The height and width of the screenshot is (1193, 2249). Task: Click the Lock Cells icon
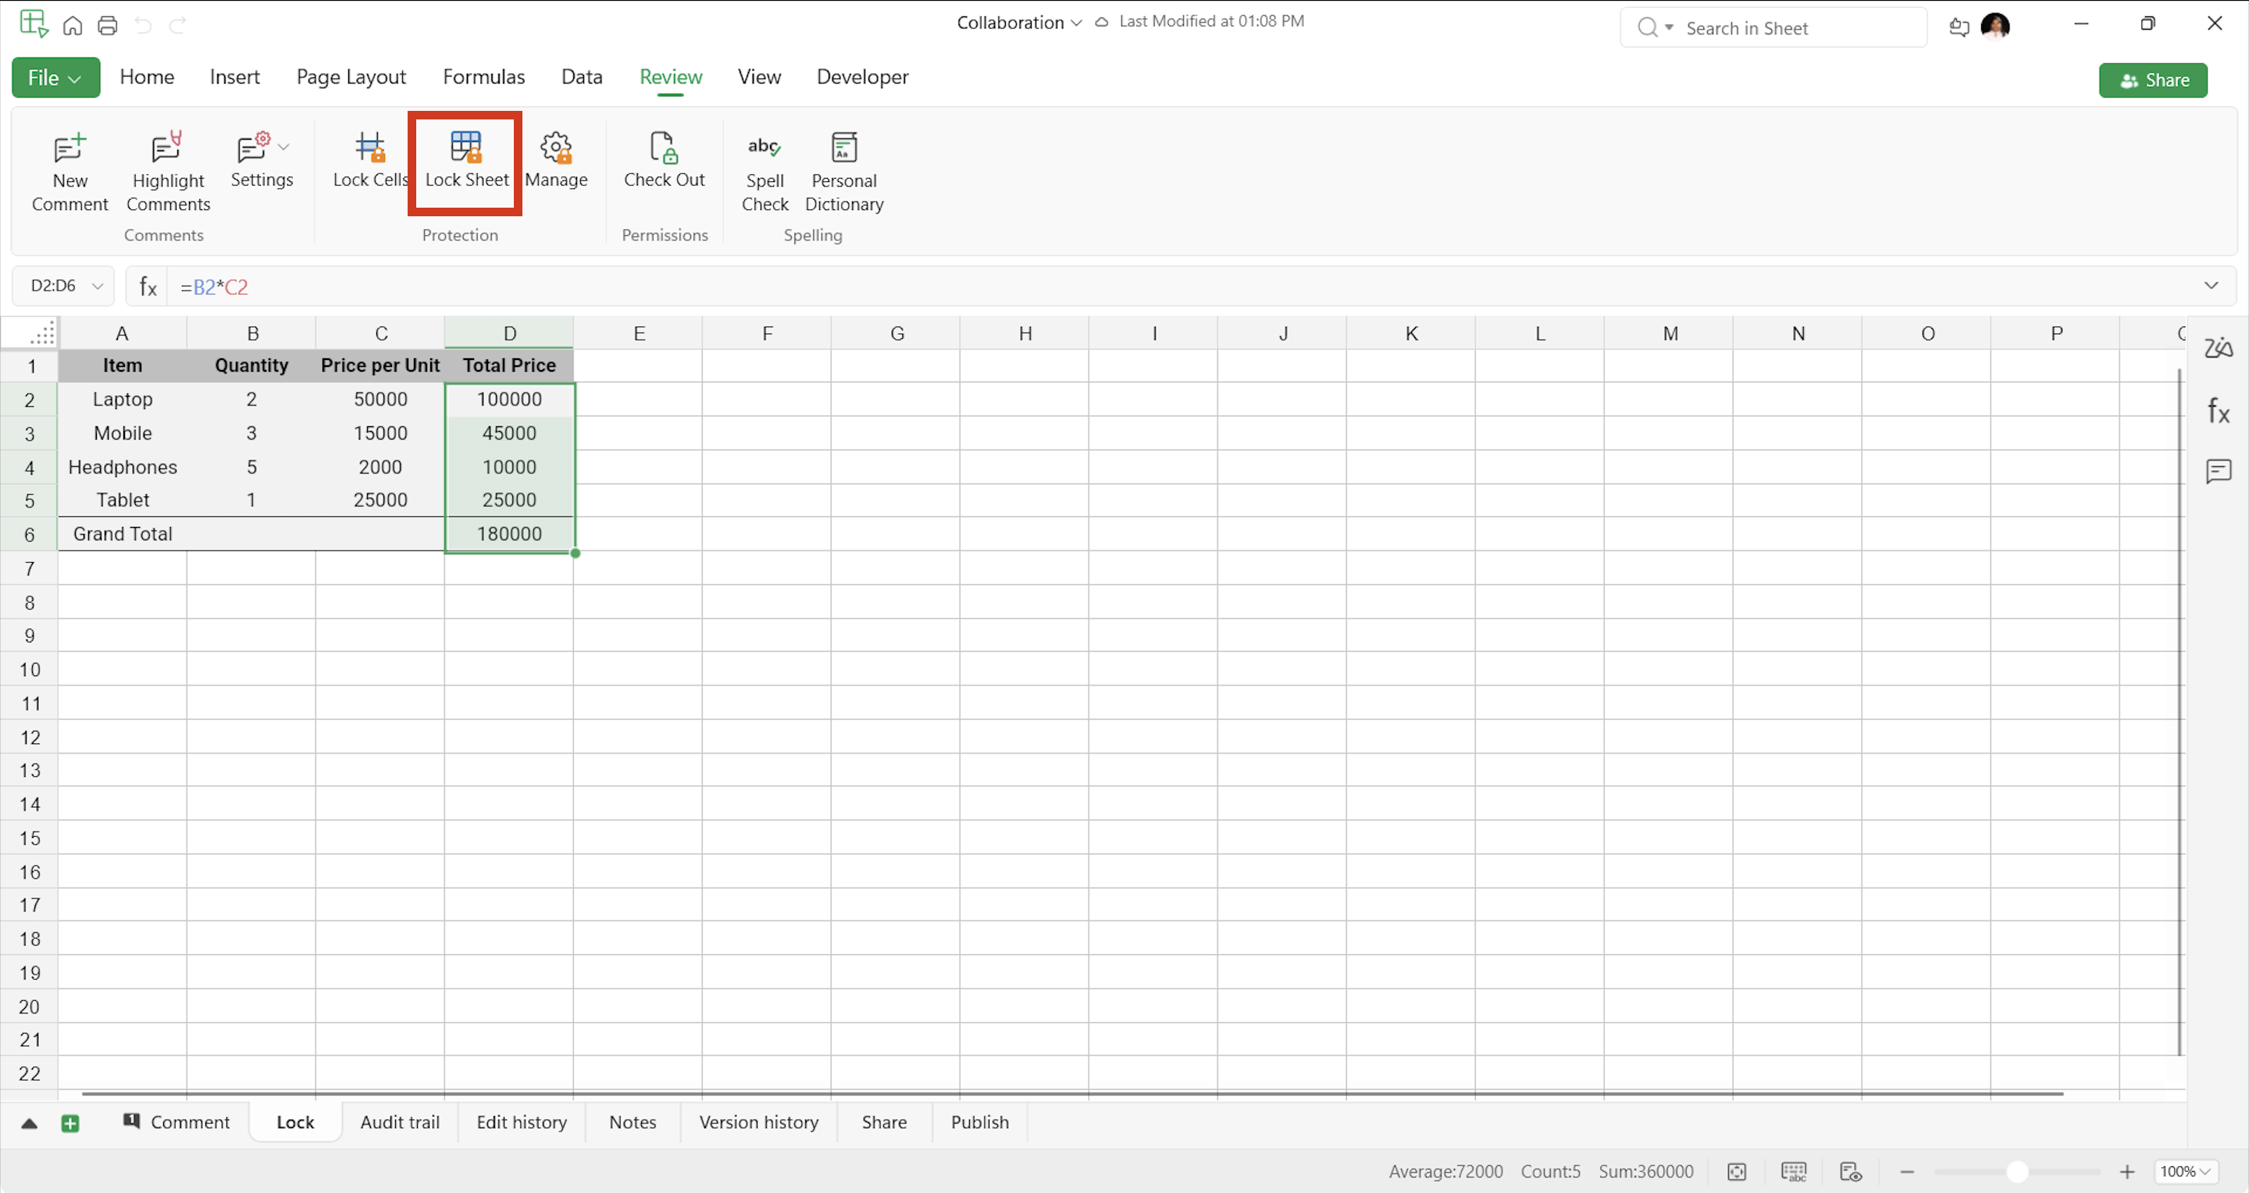[x=370, y=148]
